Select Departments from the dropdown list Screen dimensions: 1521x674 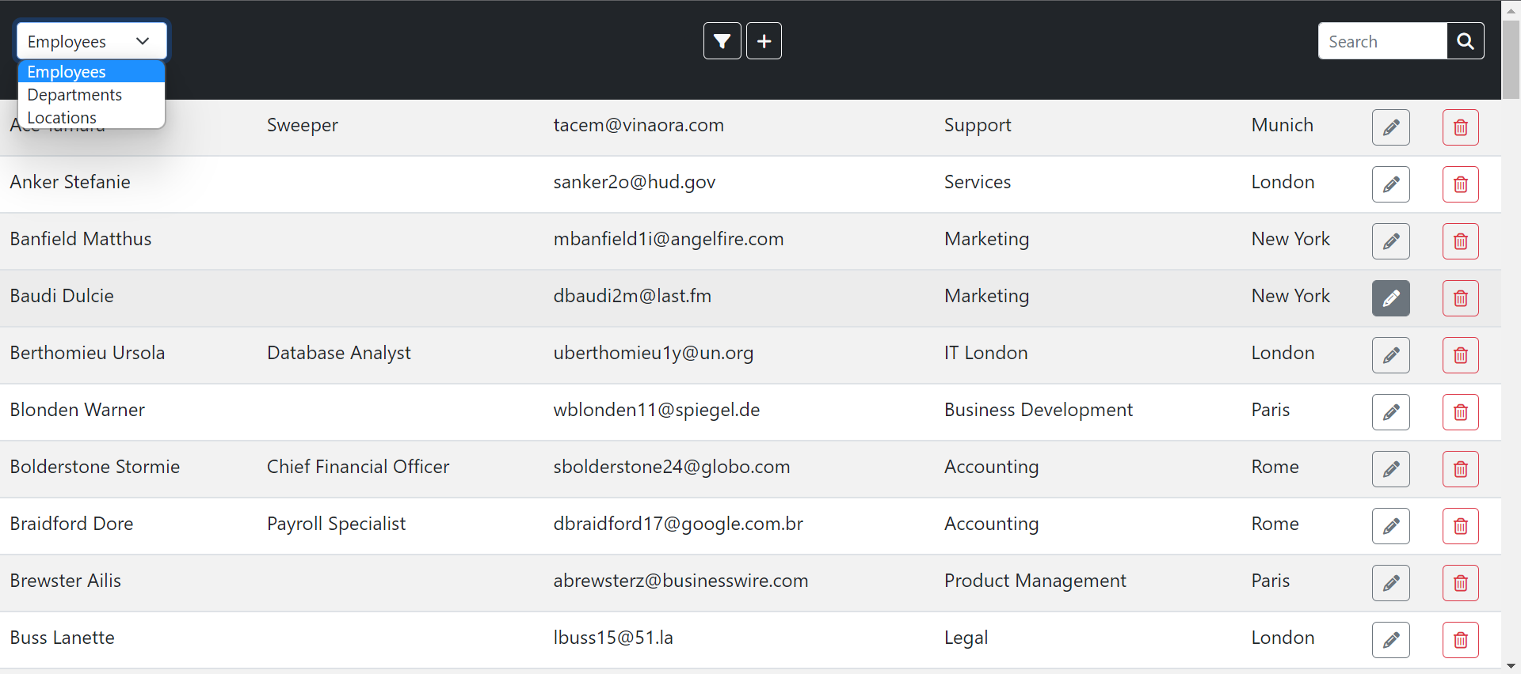point(74,95)
